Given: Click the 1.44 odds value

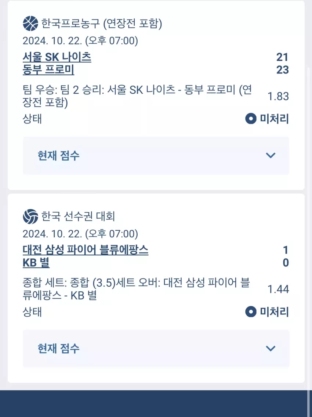Looking at the screenshot, I should (x=278, y=289).
